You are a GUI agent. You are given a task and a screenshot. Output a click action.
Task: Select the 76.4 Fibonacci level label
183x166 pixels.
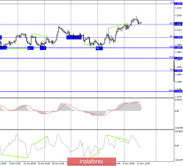(171, 70)
